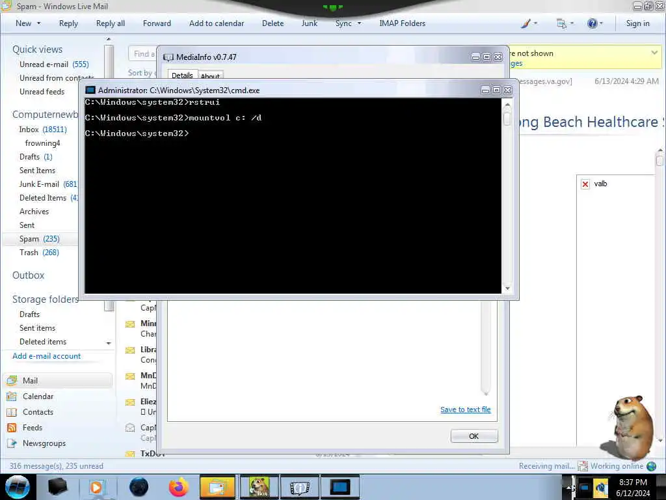Open the blue Help icon
666x500 pixels.
(592, 23)
